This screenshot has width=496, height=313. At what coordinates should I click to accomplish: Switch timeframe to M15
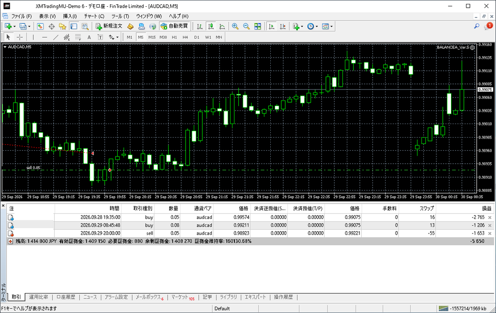[x=152, y=37]
